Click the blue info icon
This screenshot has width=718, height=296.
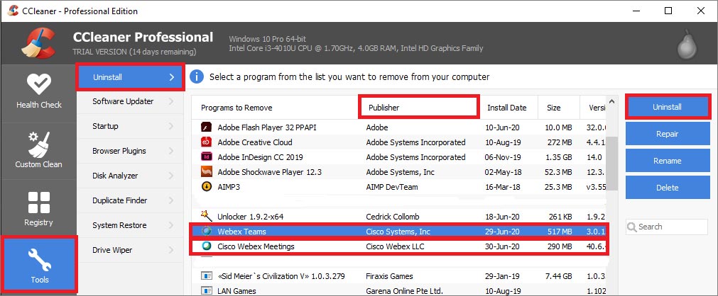(x=197, y=76)
